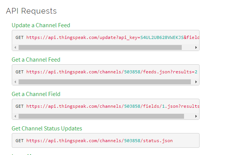Open Get Channel Status Updates heading
This screenshot has height=155, width=225.
pos(47,129)
